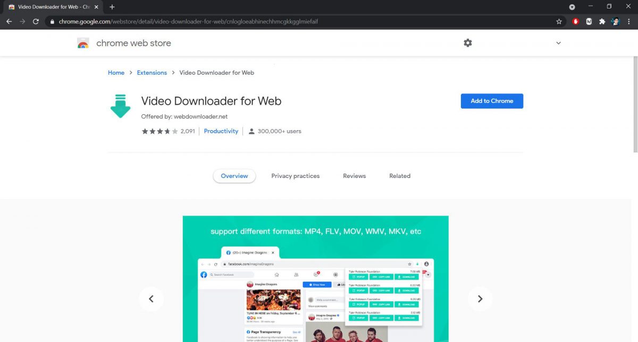Go to the Extensions breadcrumb link
638x342 pixels.
tap(152, 72)
